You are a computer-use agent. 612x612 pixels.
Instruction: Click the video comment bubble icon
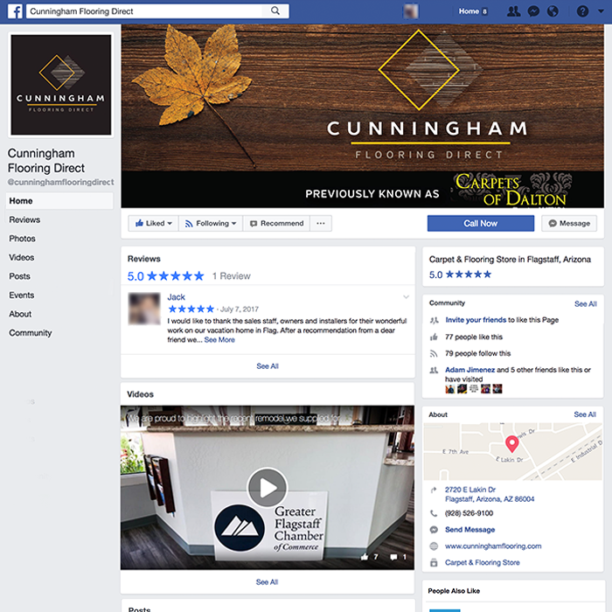(393, 557)
